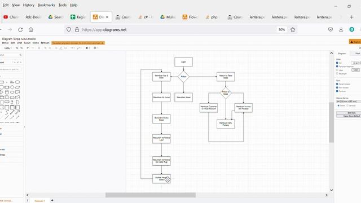Viewport: 361px width, 203px height.
Task: Enable the background checkbox
Action: click(x=337, y=70)
